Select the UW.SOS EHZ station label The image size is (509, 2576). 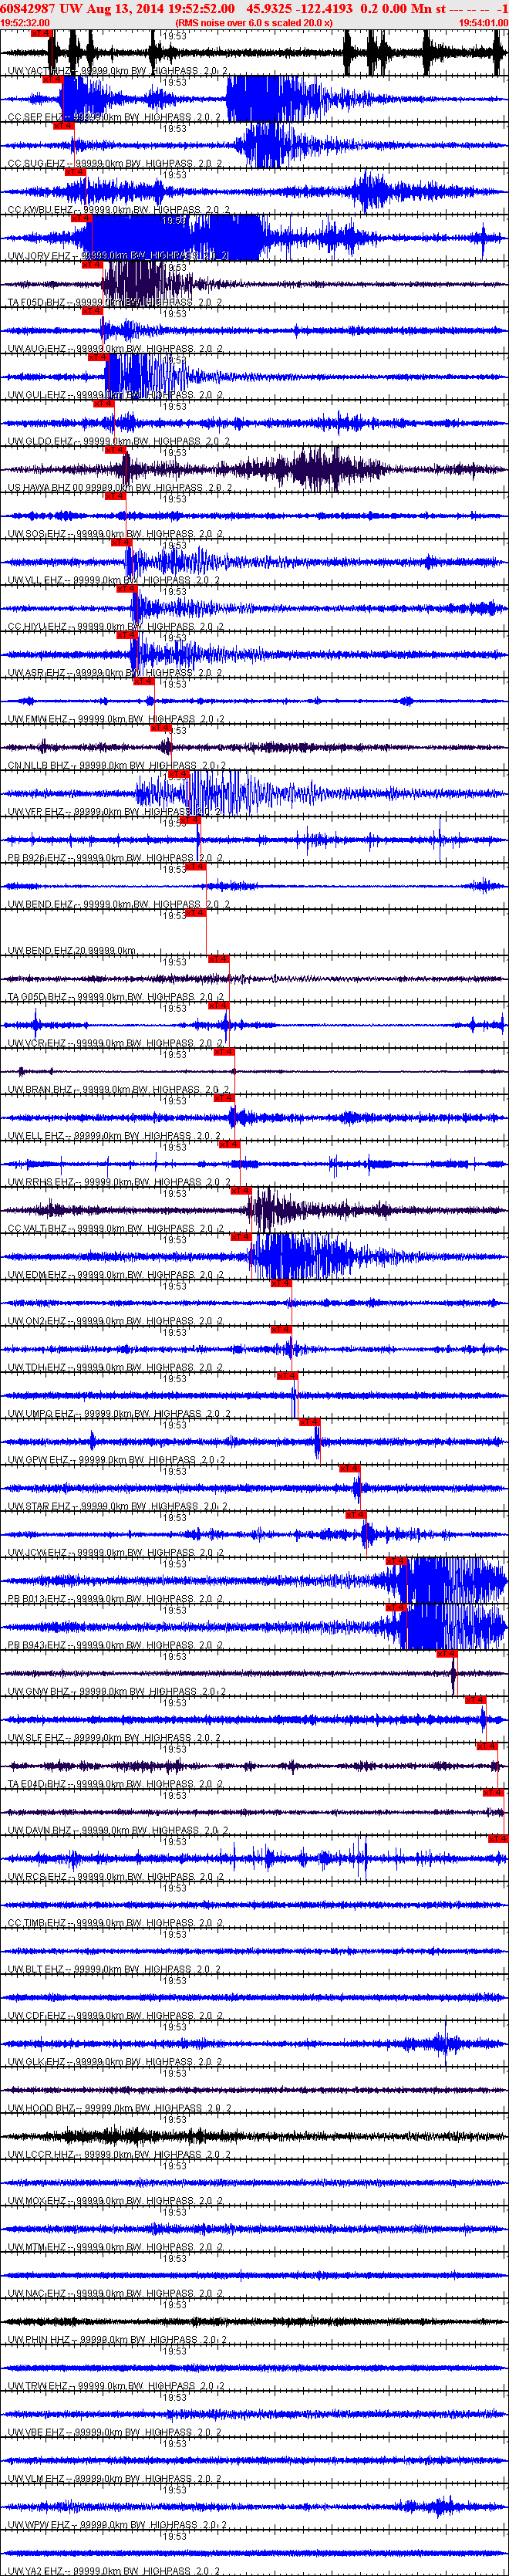(115, 534)
